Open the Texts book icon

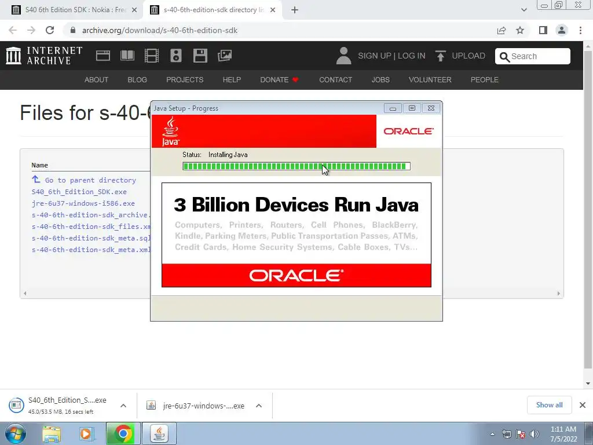coord(127,56)
